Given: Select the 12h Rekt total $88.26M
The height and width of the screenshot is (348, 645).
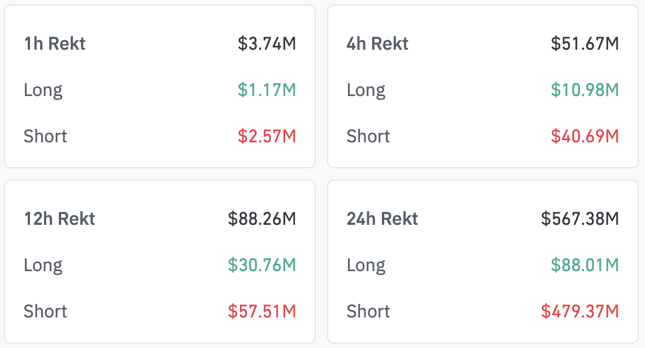Looking at the screenshot, I should click(261, 219).
